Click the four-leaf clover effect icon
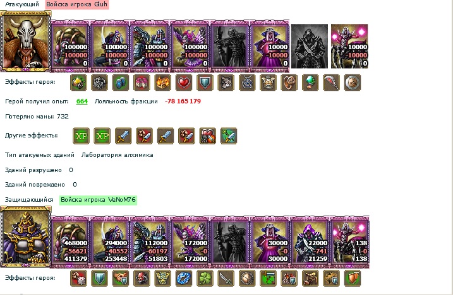453x295 pixels. pos(205,278)
